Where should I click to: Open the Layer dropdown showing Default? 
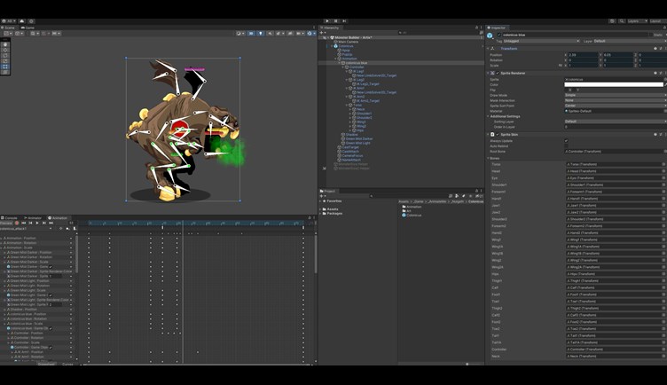click(x=631, y=42)
